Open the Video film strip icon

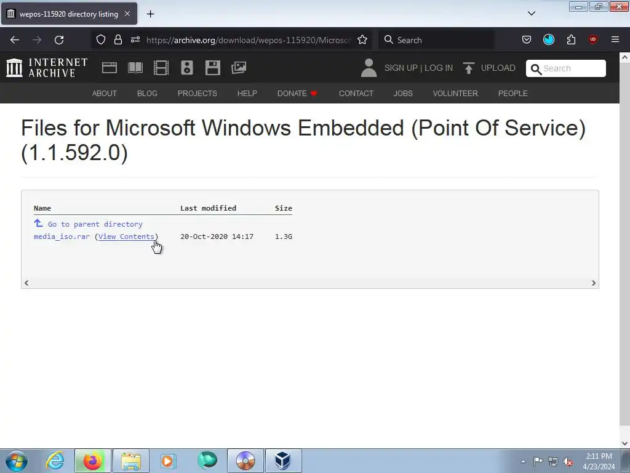coord(161,68)
